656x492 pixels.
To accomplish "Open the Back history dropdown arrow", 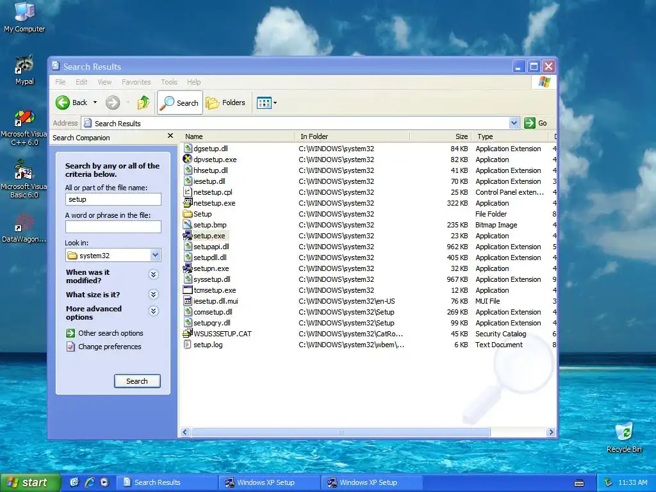I will [x=95, y=102].
